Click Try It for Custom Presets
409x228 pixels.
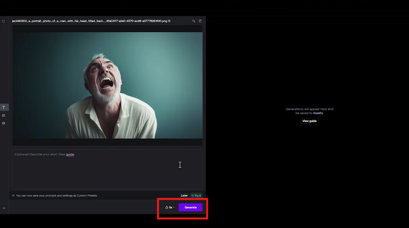(196, 195)
